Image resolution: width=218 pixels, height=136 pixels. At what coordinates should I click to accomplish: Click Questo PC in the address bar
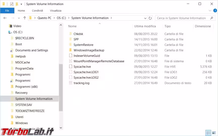coord(44,18)
